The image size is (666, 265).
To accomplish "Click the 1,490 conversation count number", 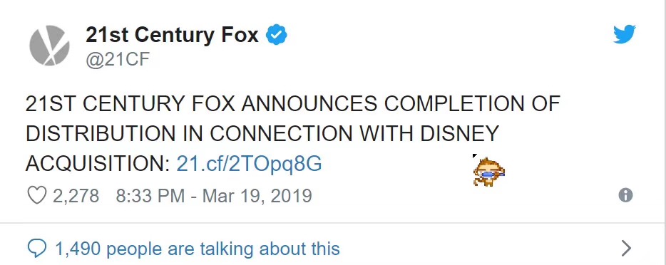I will pyautogui.click(x=78, y=249).
